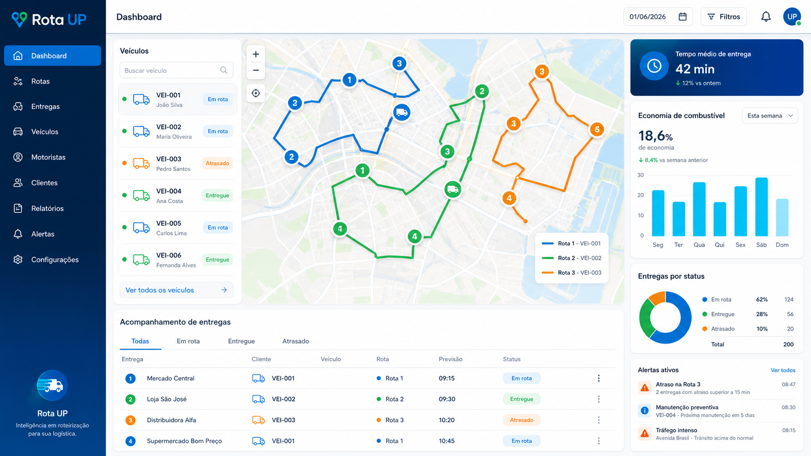The image size is (811, 456).
Task: Switch to the Em rota deliveries tab
Action: 188,341
